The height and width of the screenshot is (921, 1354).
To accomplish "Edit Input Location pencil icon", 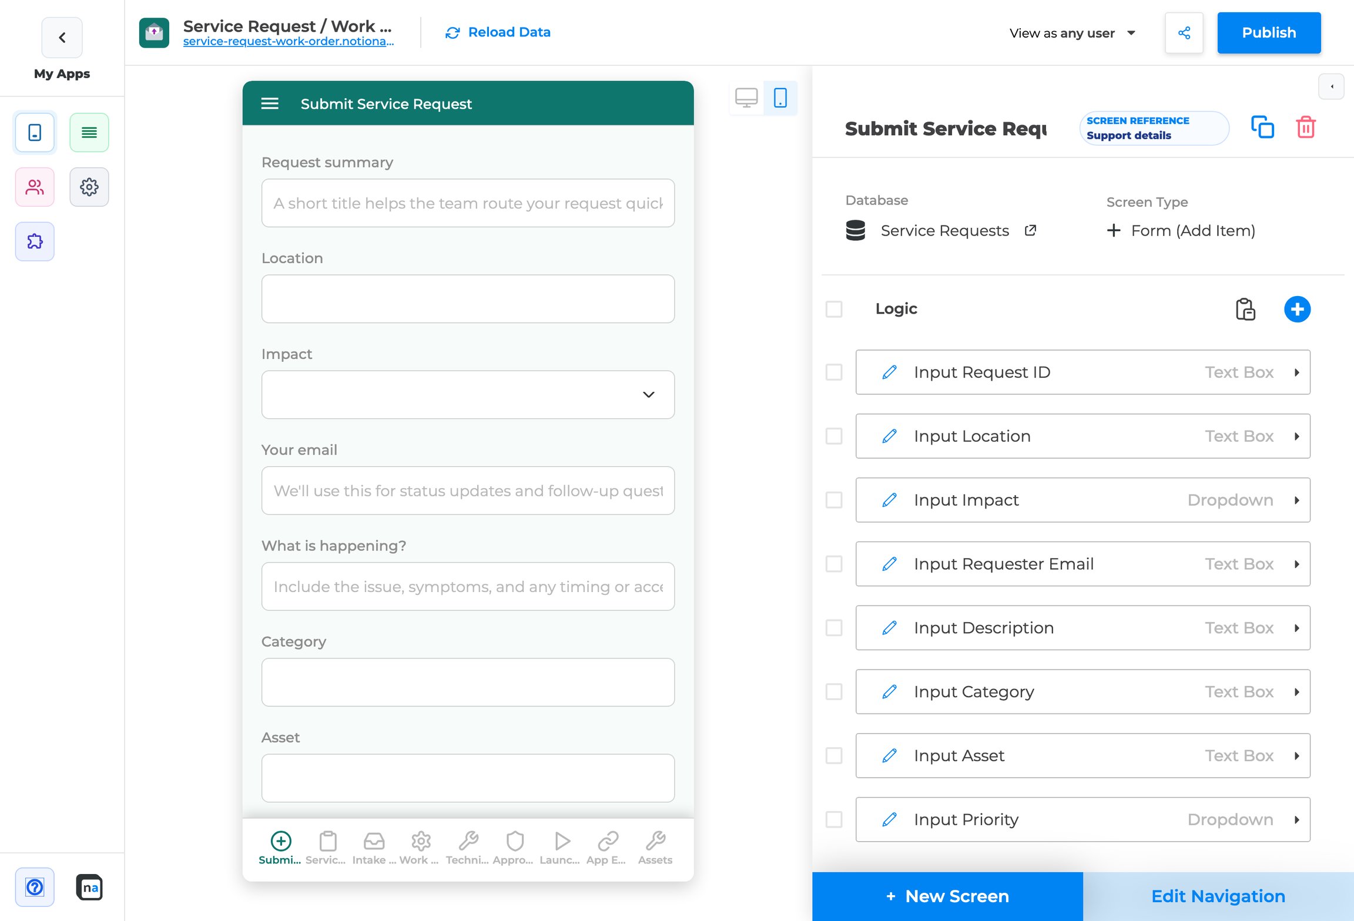I will [x=889, y=436].
